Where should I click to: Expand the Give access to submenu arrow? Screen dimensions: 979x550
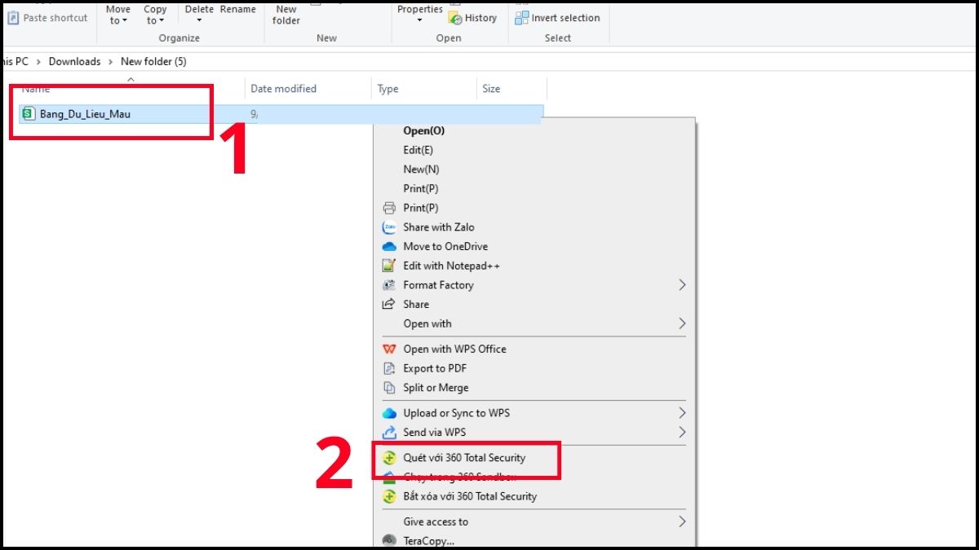tap(682, 521)
